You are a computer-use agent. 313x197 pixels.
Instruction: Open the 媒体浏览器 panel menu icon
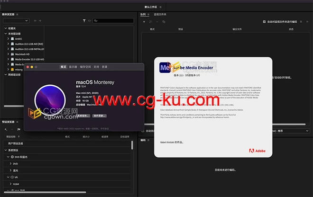(x=18, y=14)
